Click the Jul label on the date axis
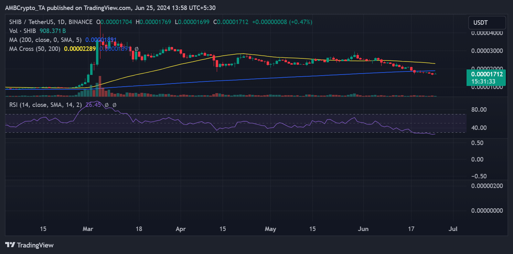513x254 pixels. tap(453, 229)
